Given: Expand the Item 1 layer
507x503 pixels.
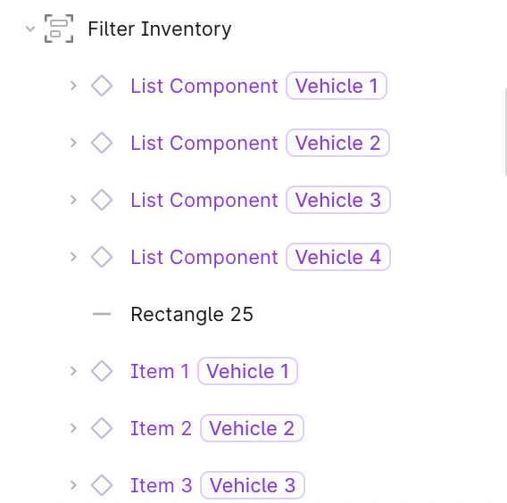Looking at the screenshot, I should [73, 371].
